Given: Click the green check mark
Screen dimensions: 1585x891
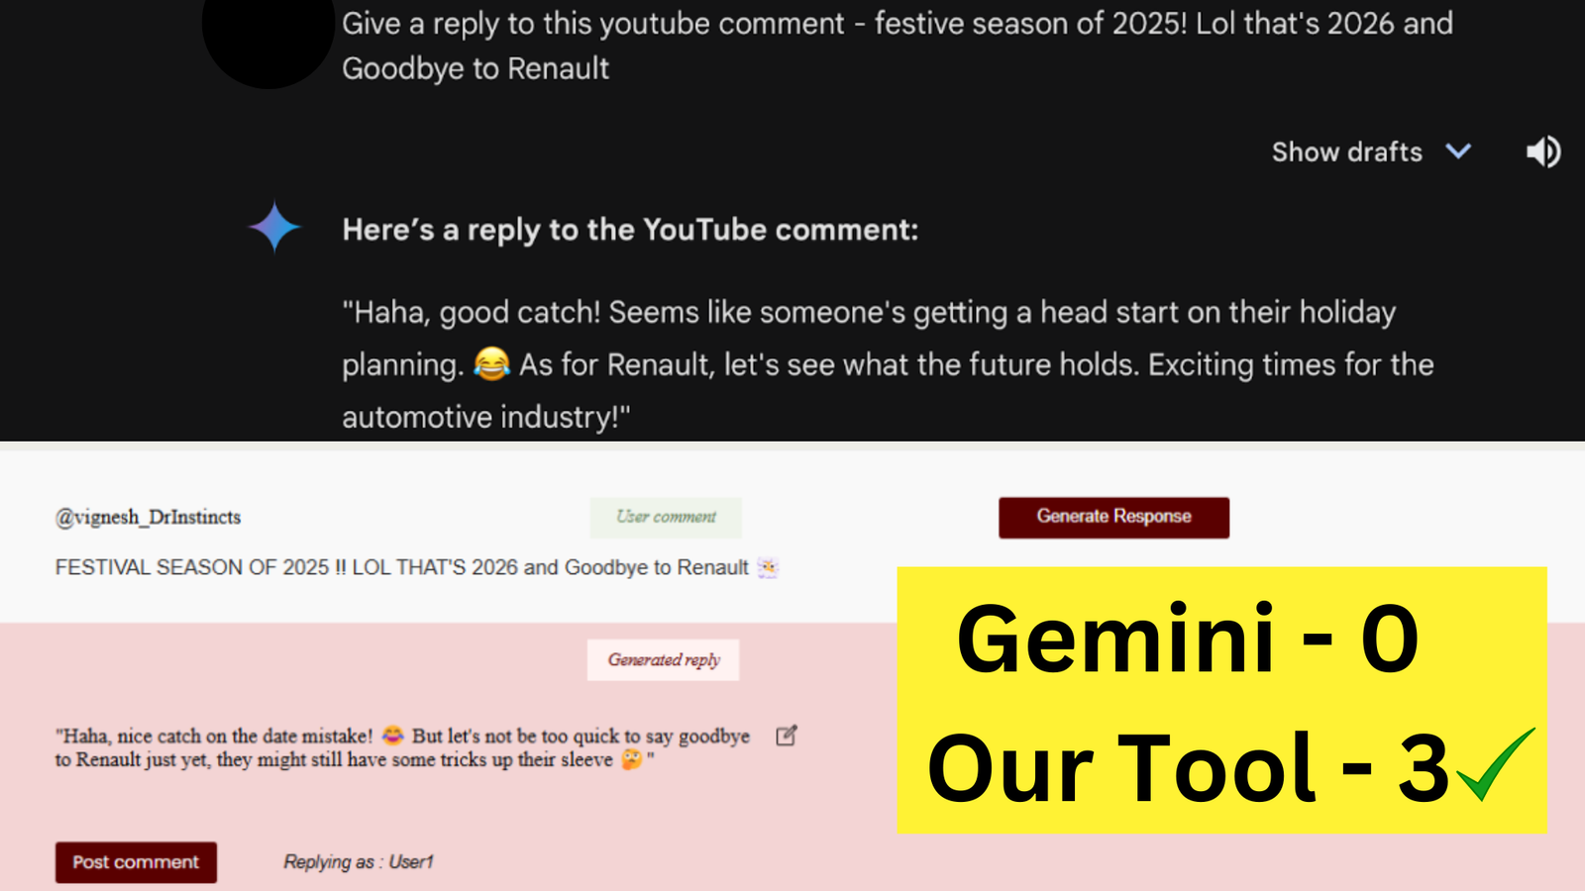Looking at the screenshot, I should click(x=1495, y=763).
